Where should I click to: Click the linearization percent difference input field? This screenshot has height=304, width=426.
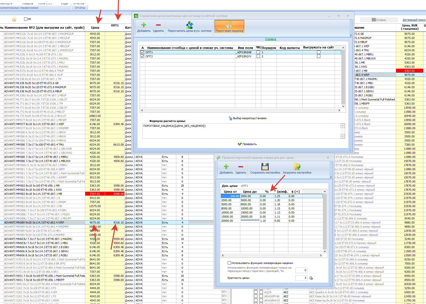[301, 270]
